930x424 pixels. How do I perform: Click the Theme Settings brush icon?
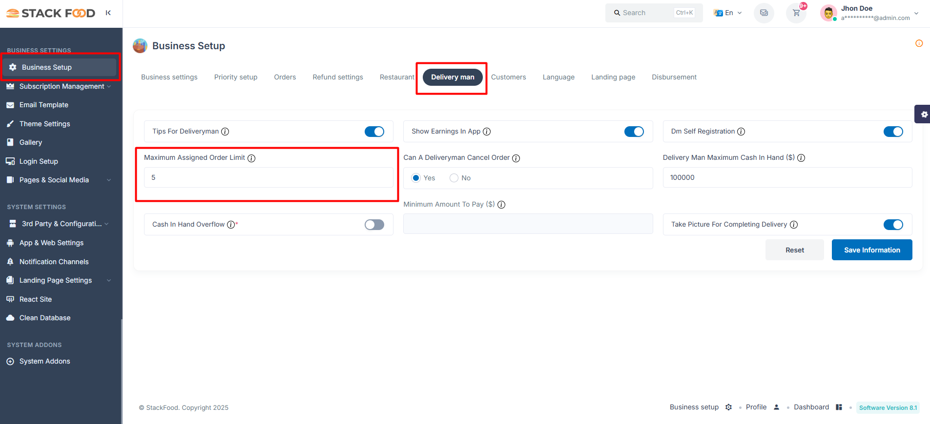coord(10,124)
